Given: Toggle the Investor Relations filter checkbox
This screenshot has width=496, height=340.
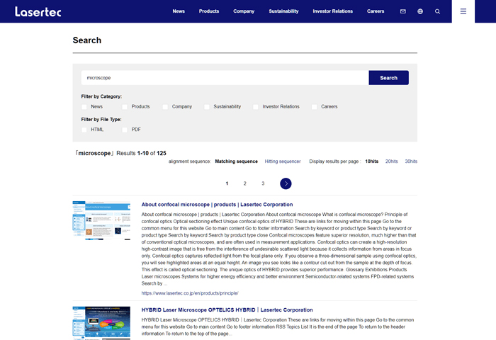Looking at the screenshot, I should 256,107.
